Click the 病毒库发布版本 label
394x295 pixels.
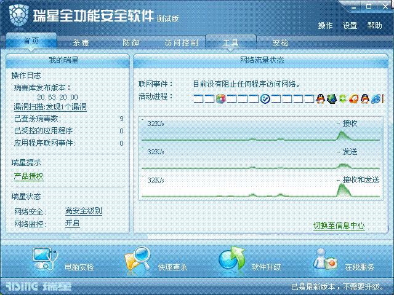tap(42, 88)
